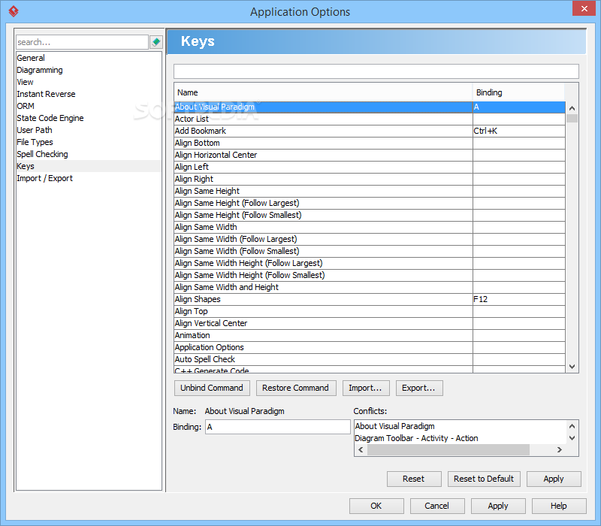The height and width of the screenshot is (526, 601).
Task: Click the Name column header
Action: tap(323, 92)
